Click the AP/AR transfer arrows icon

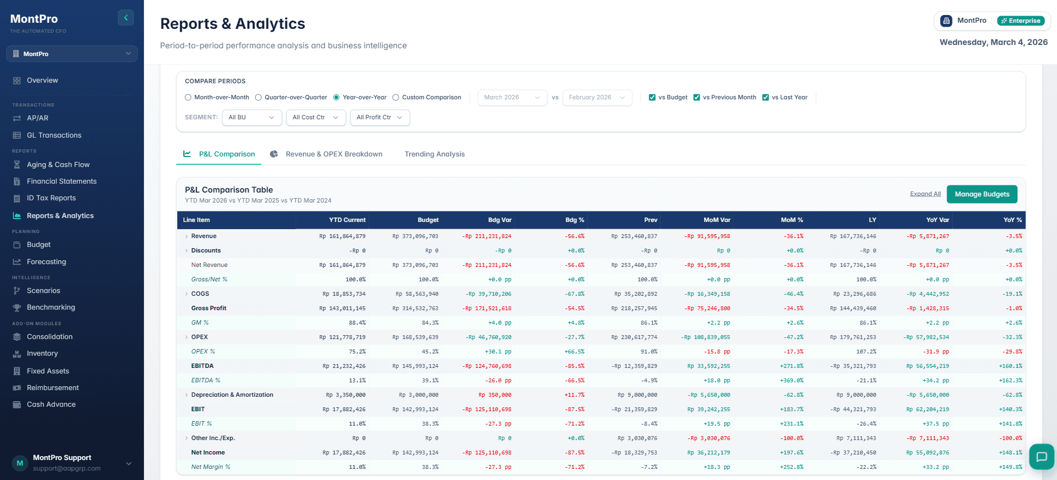click(x=17, y=118)
